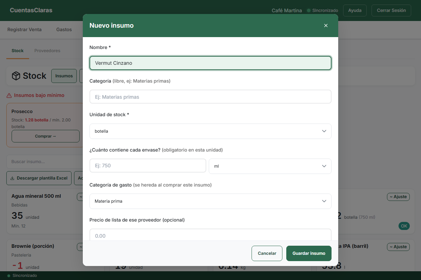Click the Café Martina account name
Viewport: 421px width, 280px height.
point(287,10)
